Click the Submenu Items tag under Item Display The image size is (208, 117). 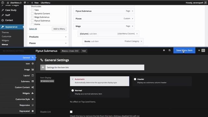point(47,81)
